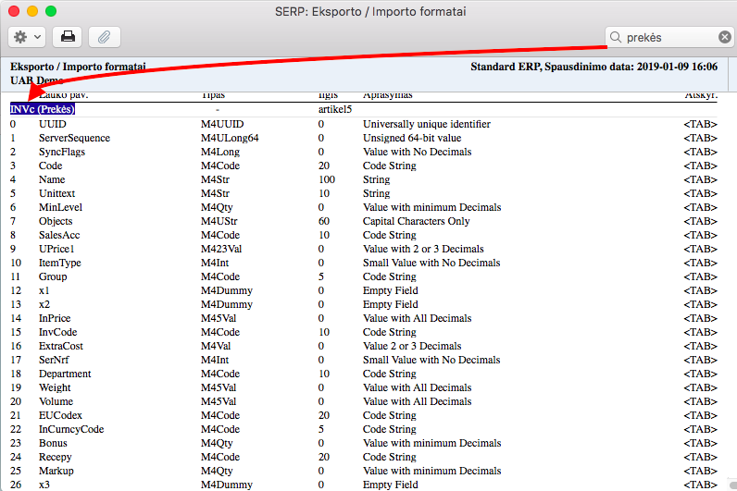Click the 'UUID' field name
Image resolution: width=737 pixels, height=491 pixels.
point(52,124)
